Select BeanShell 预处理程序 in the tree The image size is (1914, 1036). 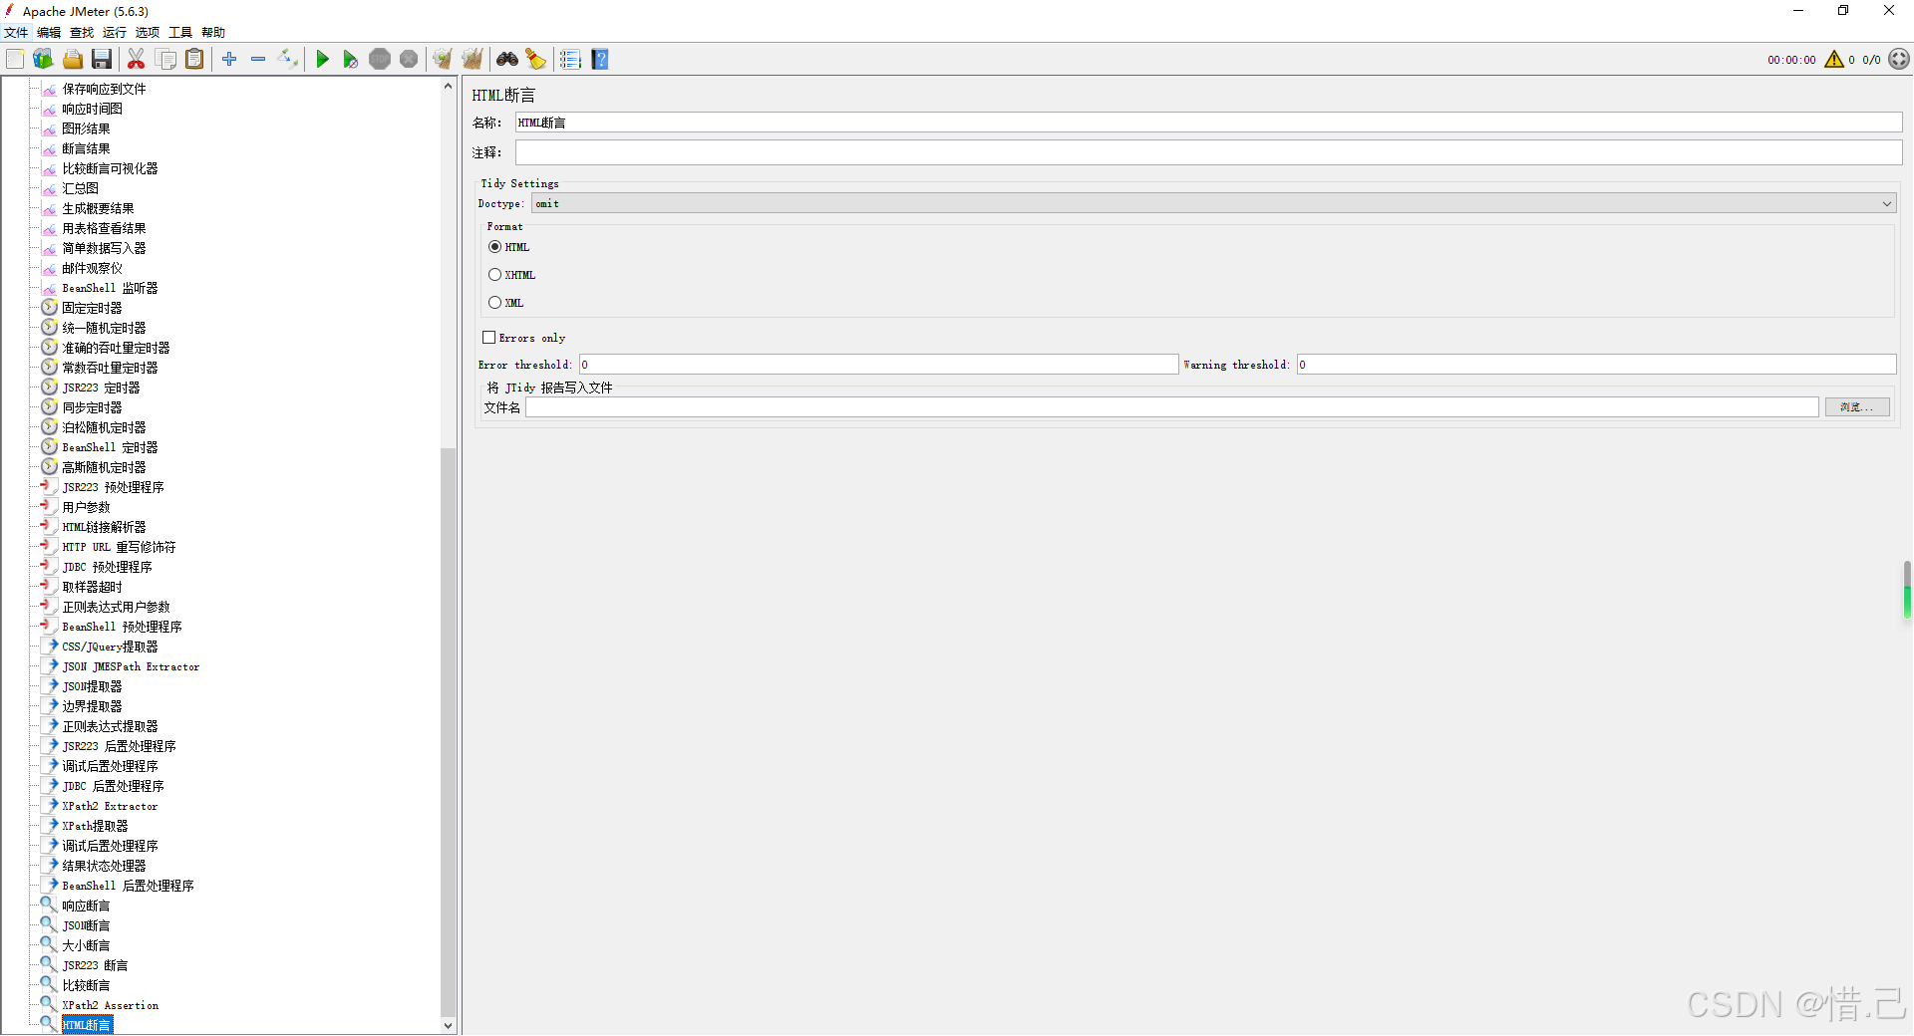[x=122, y=627]
